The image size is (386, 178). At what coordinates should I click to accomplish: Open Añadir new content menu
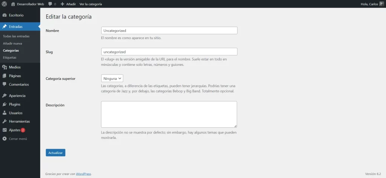click(71, 4)
